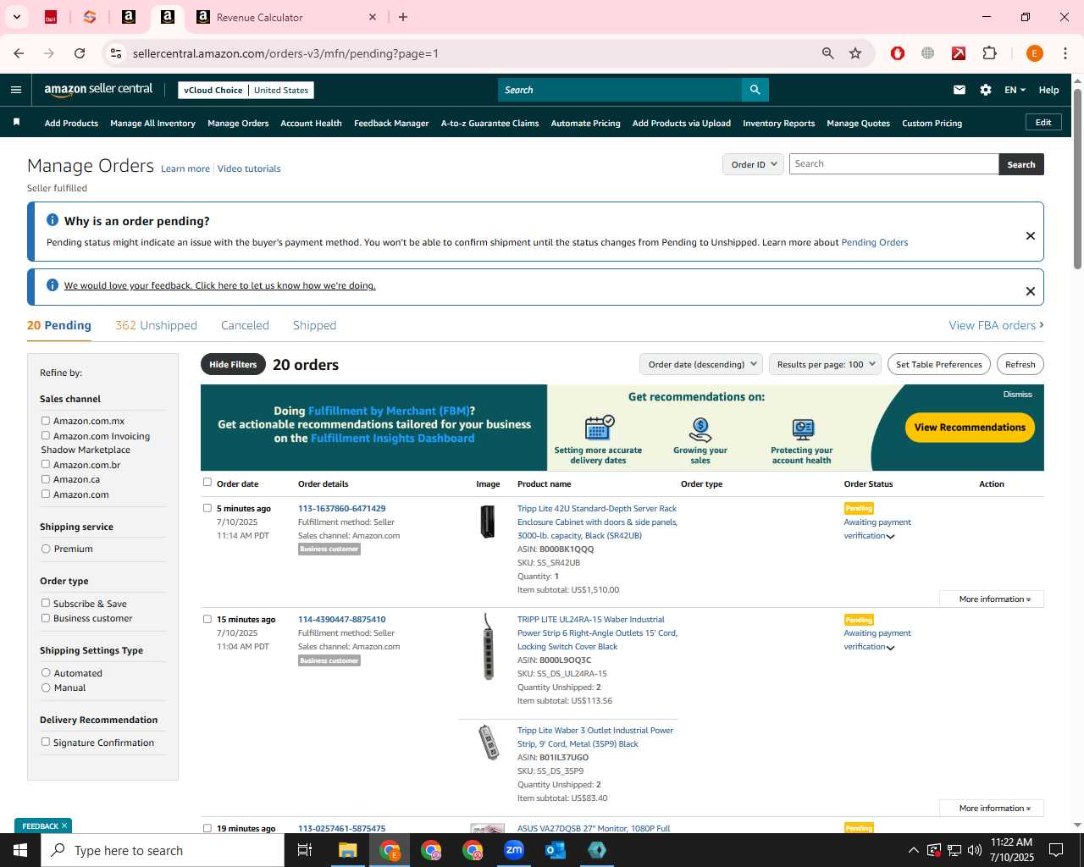This screenshot has height=867, width=1084.
Task: Open Task View in the taskbar
Action: tap(305, 850)
